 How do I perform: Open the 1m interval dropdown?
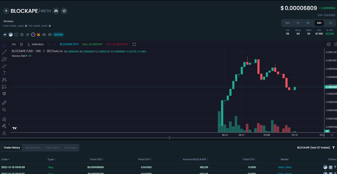(14, 44)
